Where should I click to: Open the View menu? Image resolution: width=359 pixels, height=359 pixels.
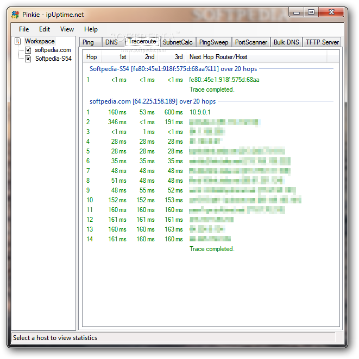point(67,29)
